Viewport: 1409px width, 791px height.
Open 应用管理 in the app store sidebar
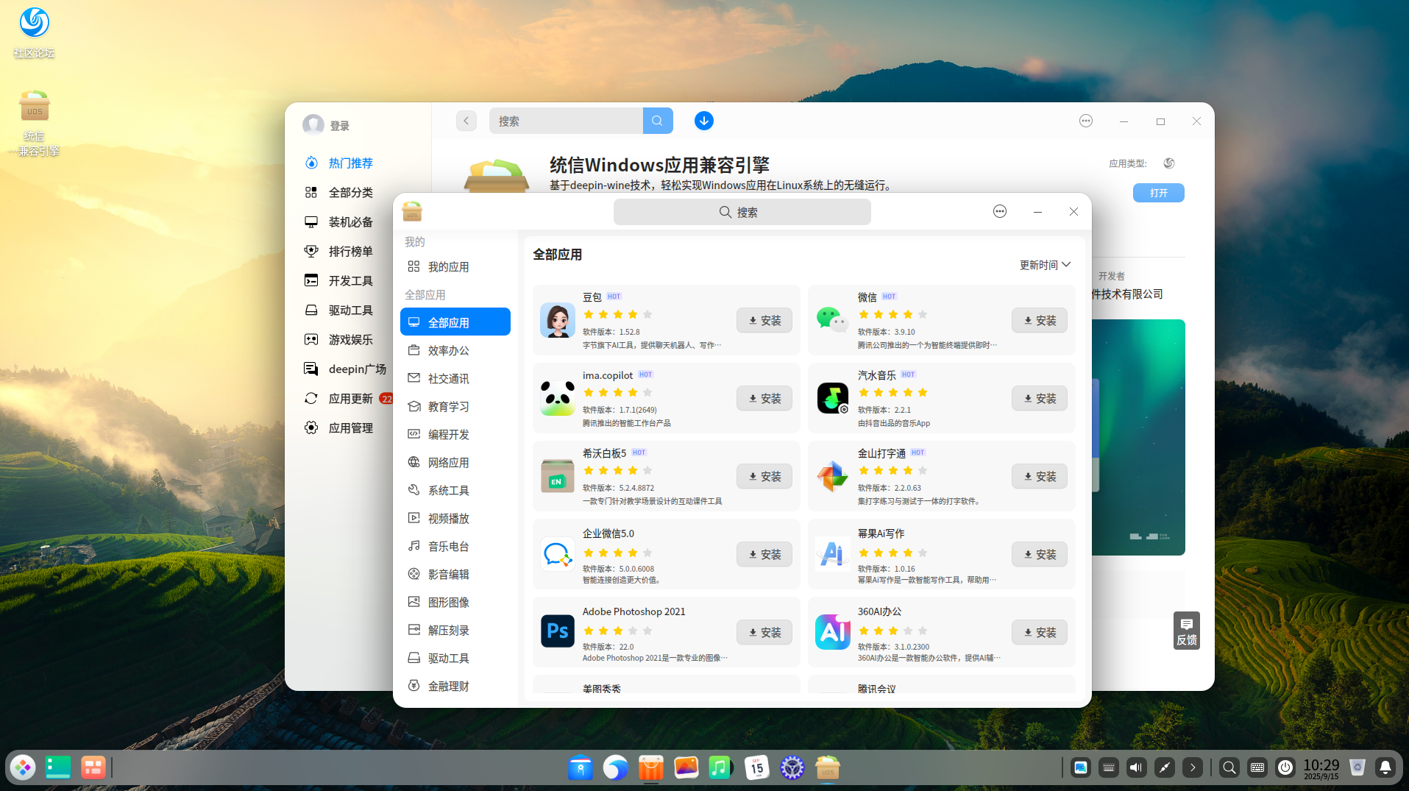(351, 428)
